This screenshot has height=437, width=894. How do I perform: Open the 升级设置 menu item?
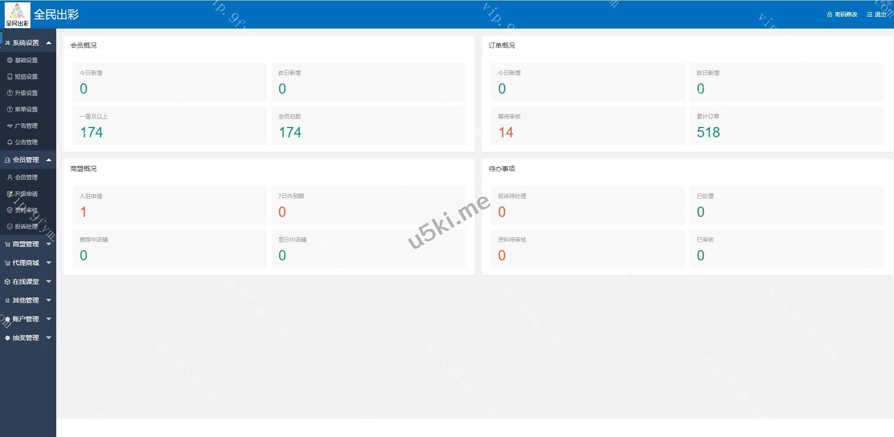pos(26,93)
